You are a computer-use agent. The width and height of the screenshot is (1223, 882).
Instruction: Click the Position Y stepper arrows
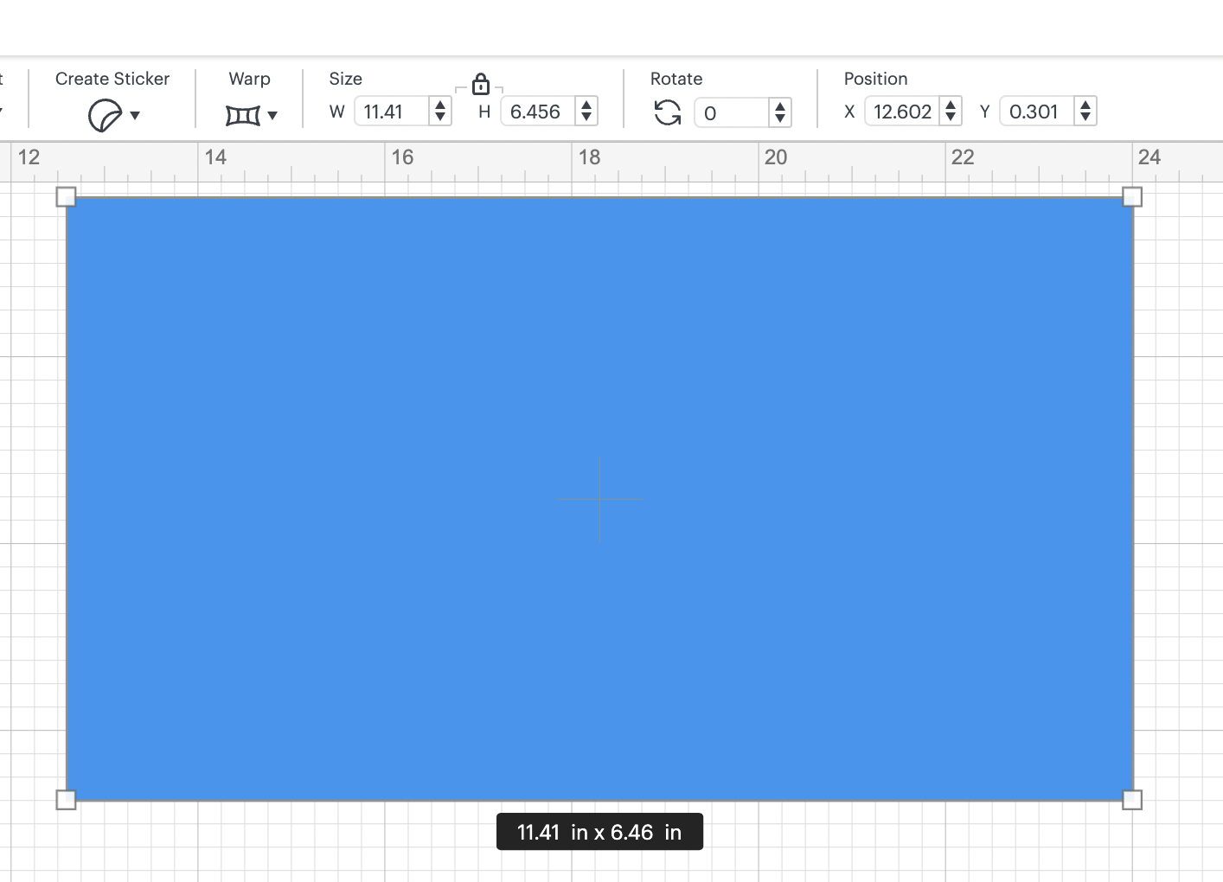pos(1085,112)
